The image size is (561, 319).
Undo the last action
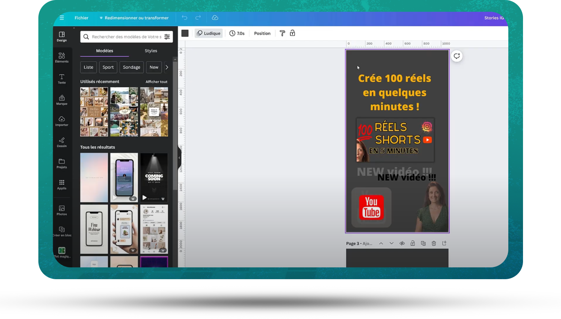(185, 18)
